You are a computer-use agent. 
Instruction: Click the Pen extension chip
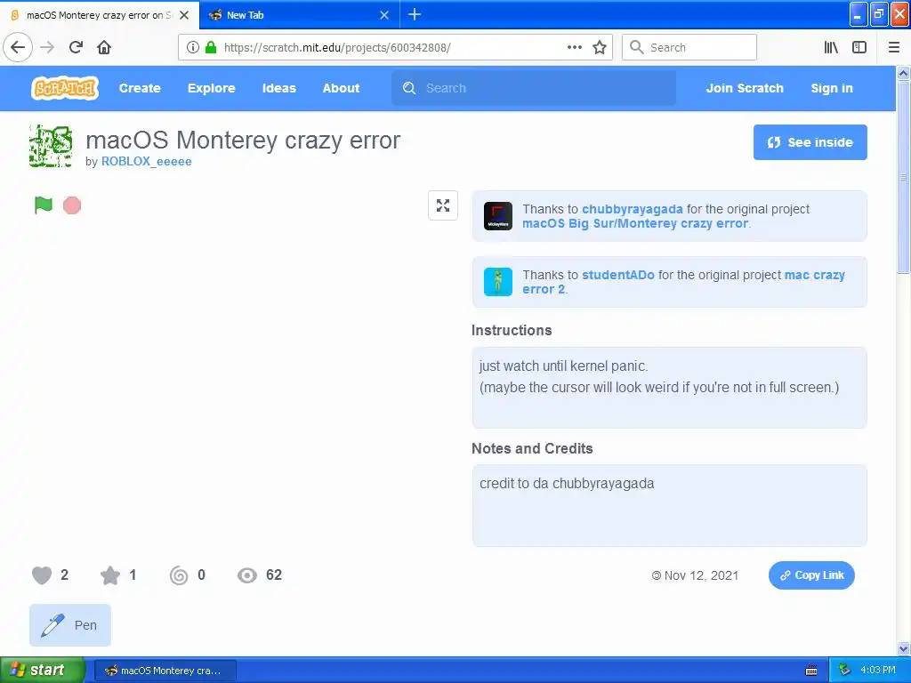pyautogui.click(x=69, y=625)
